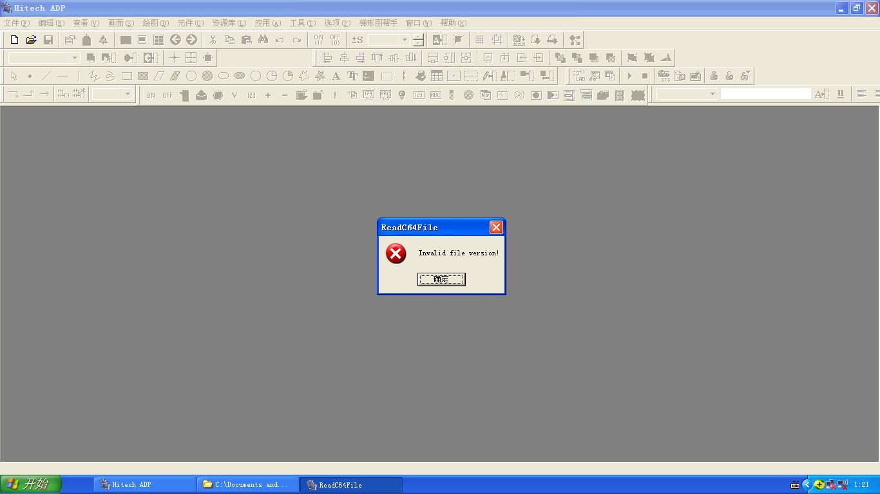This screenshot has width=880, height=494.
Task: Click the scissors cut icon
Action: click(213, 40)
